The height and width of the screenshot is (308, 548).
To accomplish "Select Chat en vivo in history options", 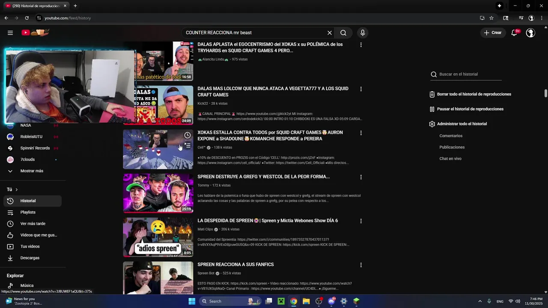I will coord(450,159).
